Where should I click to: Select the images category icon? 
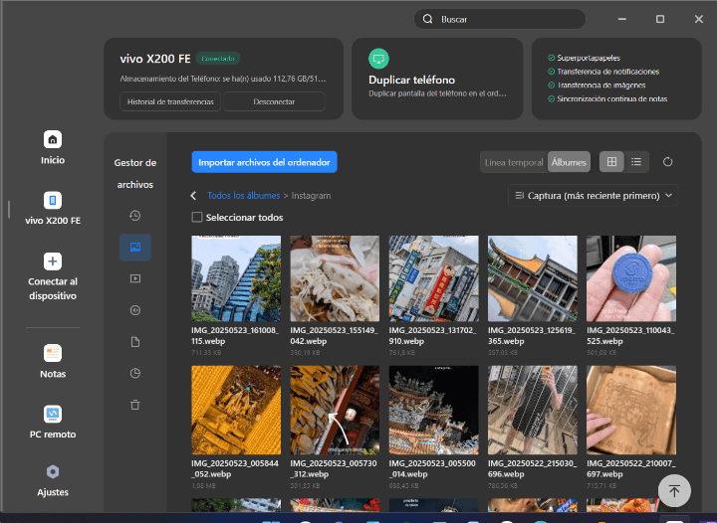coord(135,247)
